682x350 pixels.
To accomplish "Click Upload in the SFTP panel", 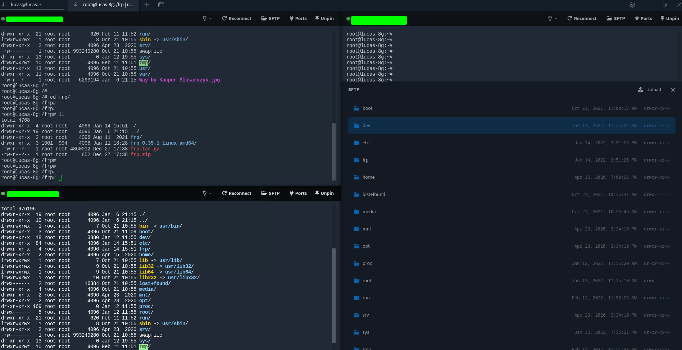I will 650,90.
